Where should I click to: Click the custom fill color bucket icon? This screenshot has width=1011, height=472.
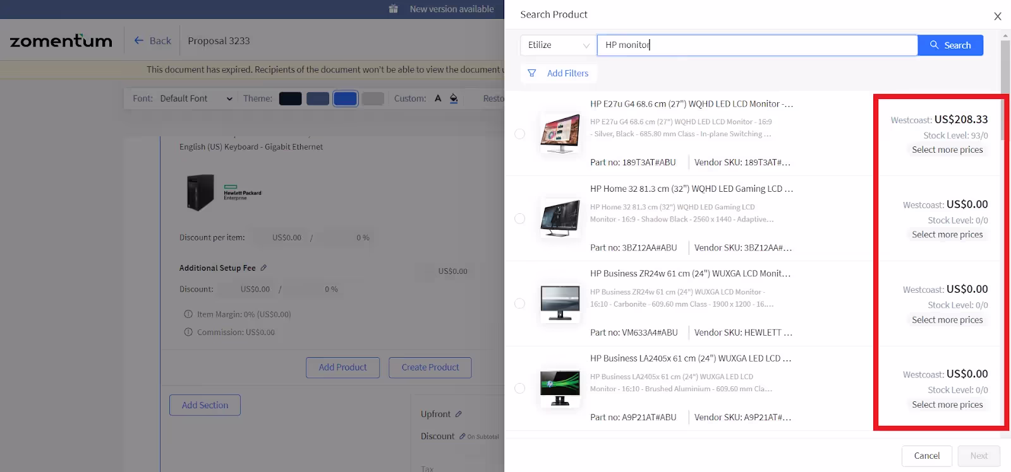click(x=454, y=98)
